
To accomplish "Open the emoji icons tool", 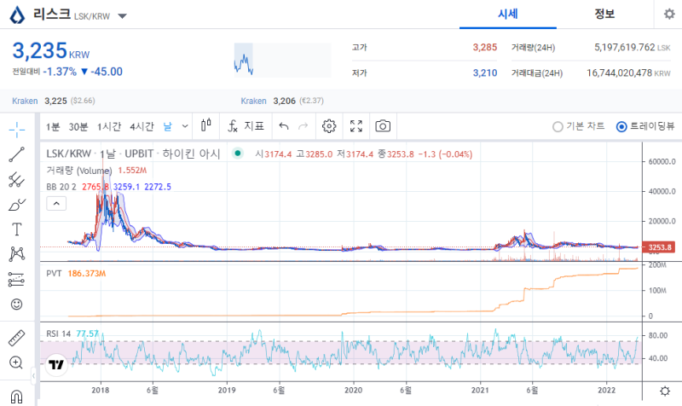I will coord(16,304).
